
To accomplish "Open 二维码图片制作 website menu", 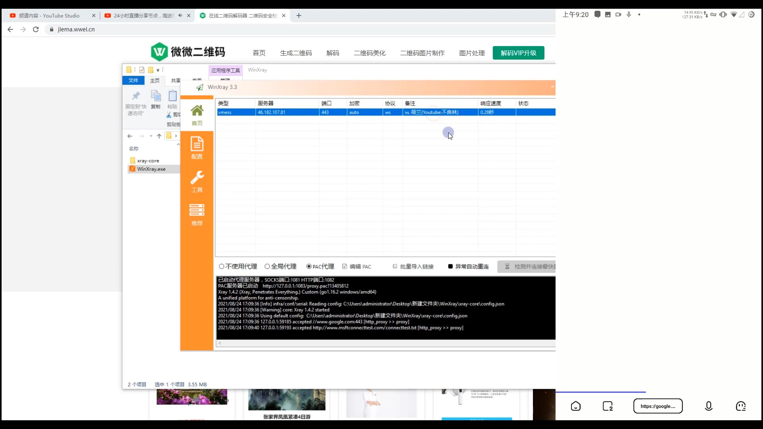I will [x=422, y=53].
